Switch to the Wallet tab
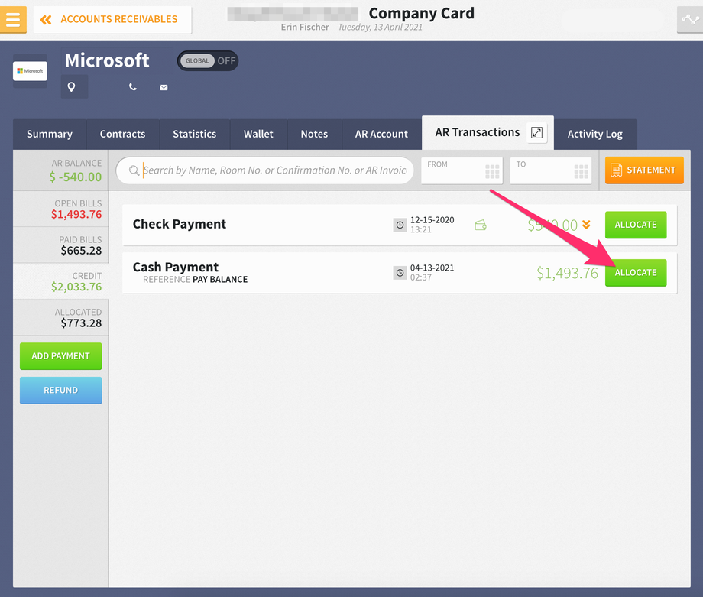703x597 pixels. (x=258, y=134)
